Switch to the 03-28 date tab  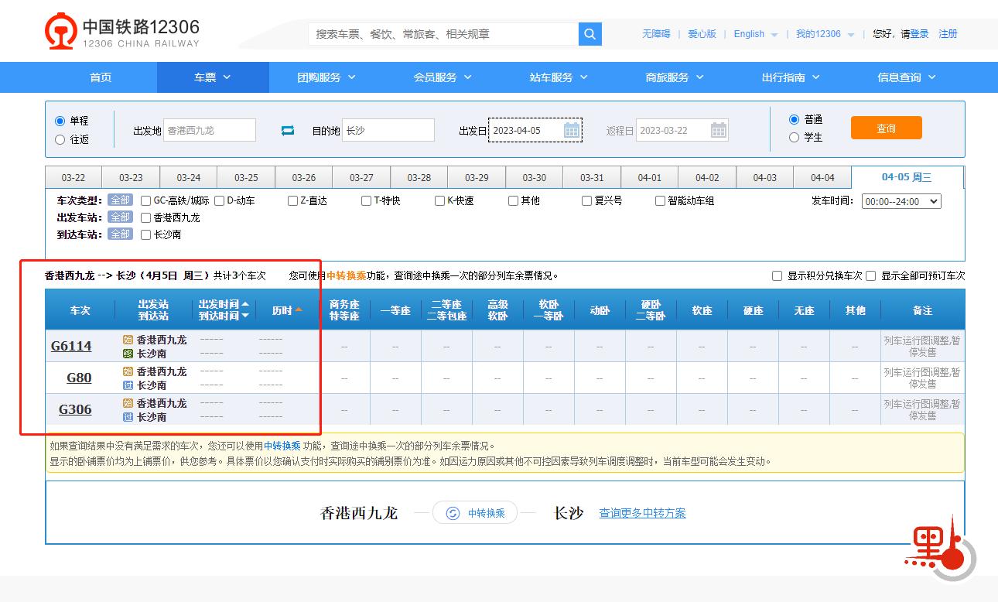click(x=419, y=177)
